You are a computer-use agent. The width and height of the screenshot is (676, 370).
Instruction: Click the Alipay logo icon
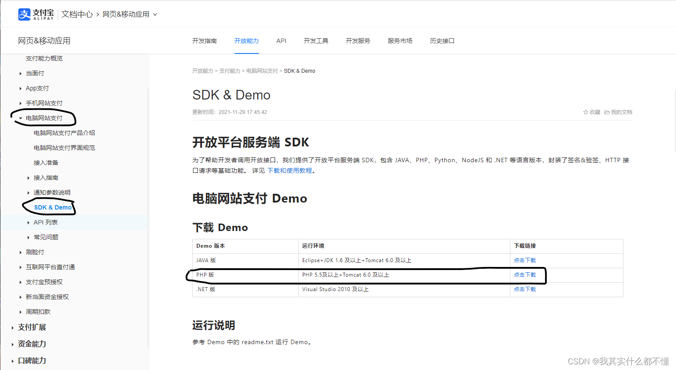point(25,14)
